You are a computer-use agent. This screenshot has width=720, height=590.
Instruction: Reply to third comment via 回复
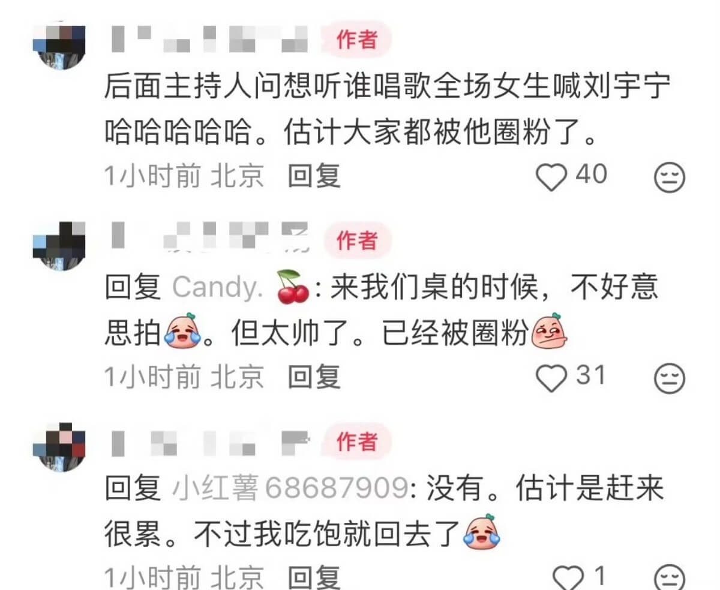tap(314, 577)
